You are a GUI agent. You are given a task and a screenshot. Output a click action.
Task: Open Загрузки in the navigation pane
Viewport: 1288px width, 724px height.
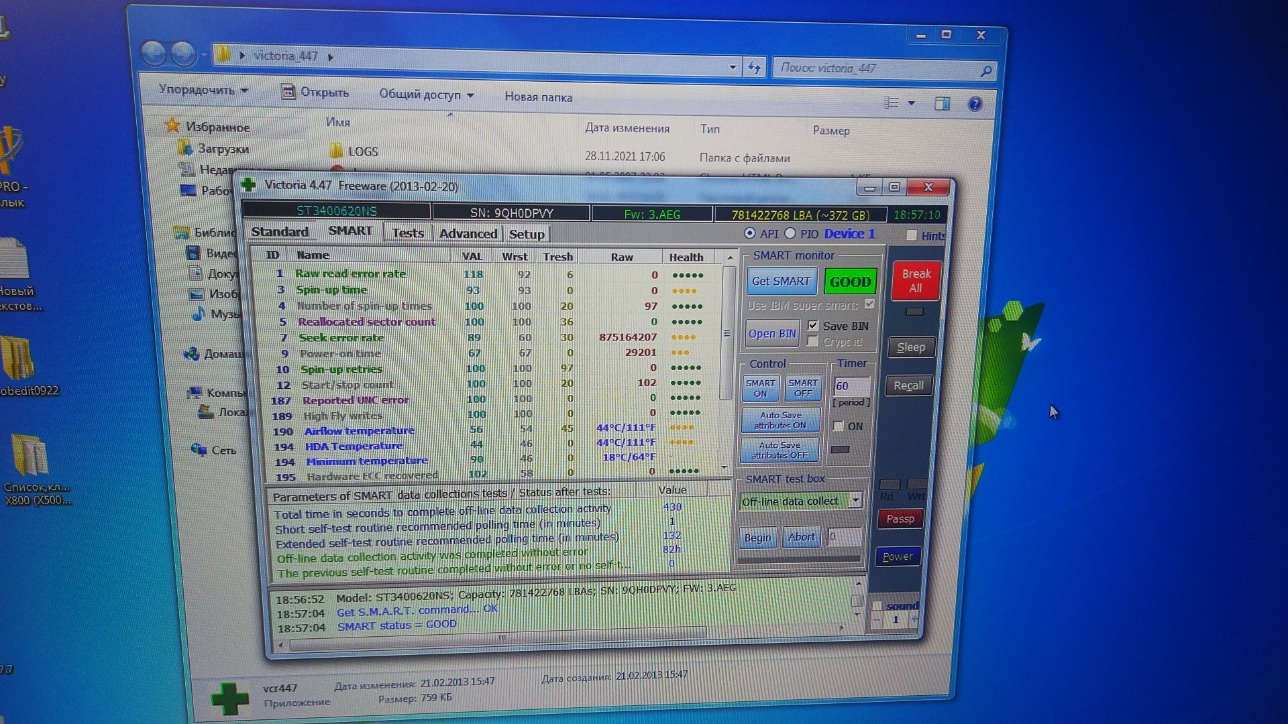click(x=214, y=148)
